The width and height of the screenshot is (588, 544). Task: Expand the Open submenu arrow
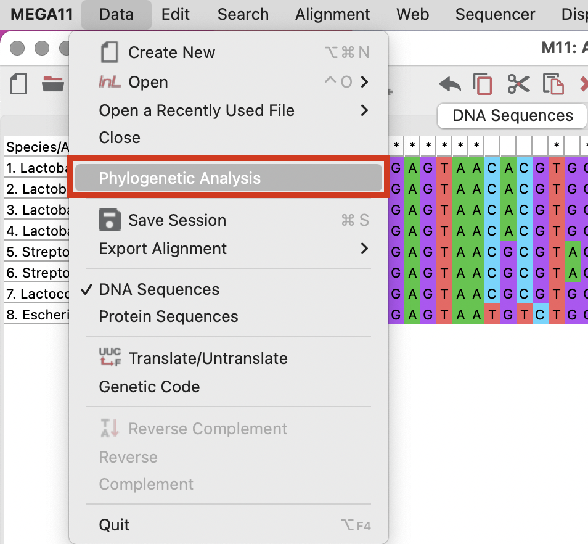(x=365, y=82)
